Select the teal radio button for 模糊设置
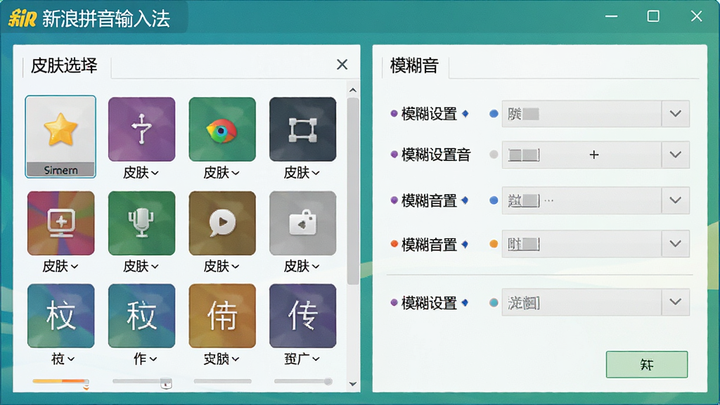720x405 pixels. pyautogui.click(x=494, y=302)
